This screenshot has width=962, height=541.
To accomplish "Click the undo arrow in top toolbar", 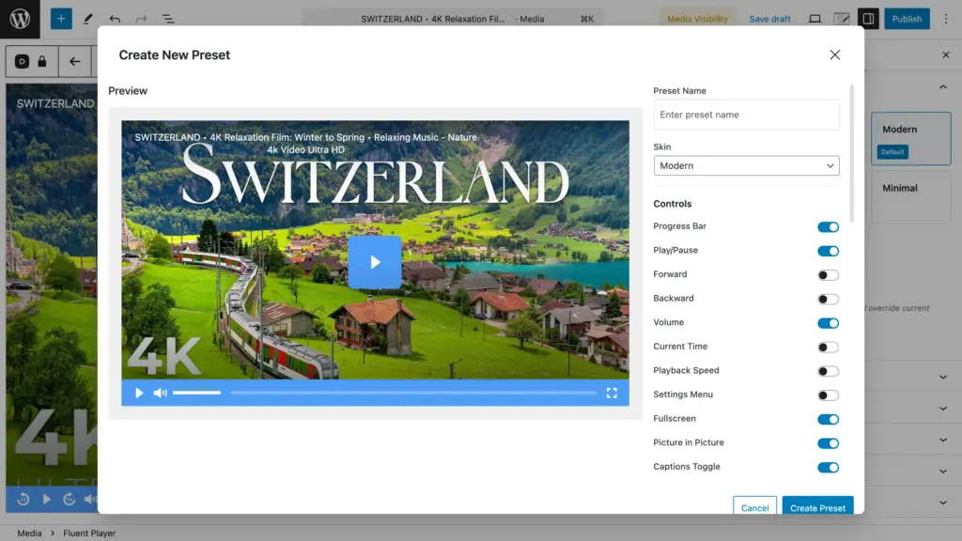I will 115,19.
